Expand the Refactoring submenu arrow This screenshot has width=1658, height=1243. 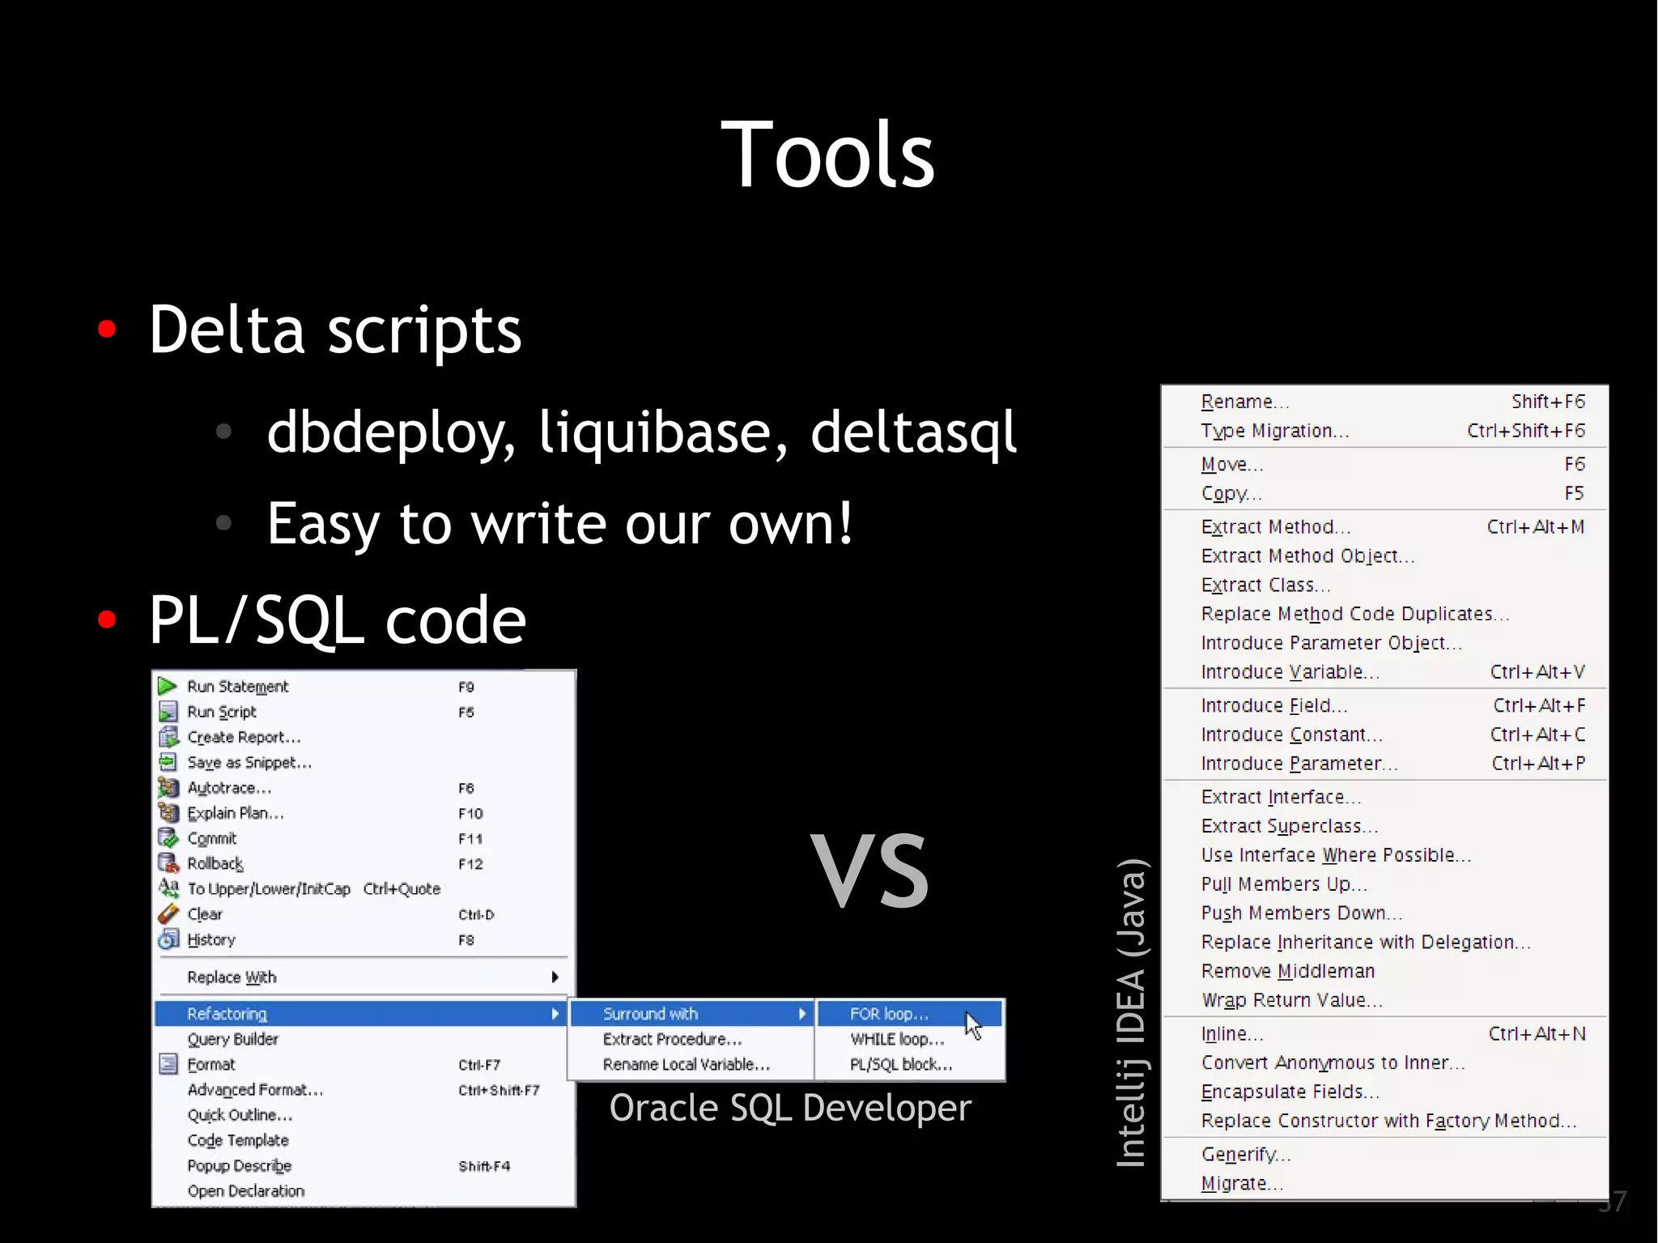pos(555,1014)
